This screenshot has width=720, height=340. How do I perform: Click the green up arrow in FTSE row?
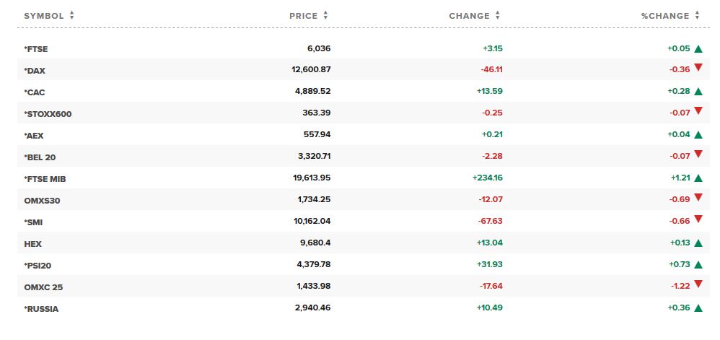[698, 48]
